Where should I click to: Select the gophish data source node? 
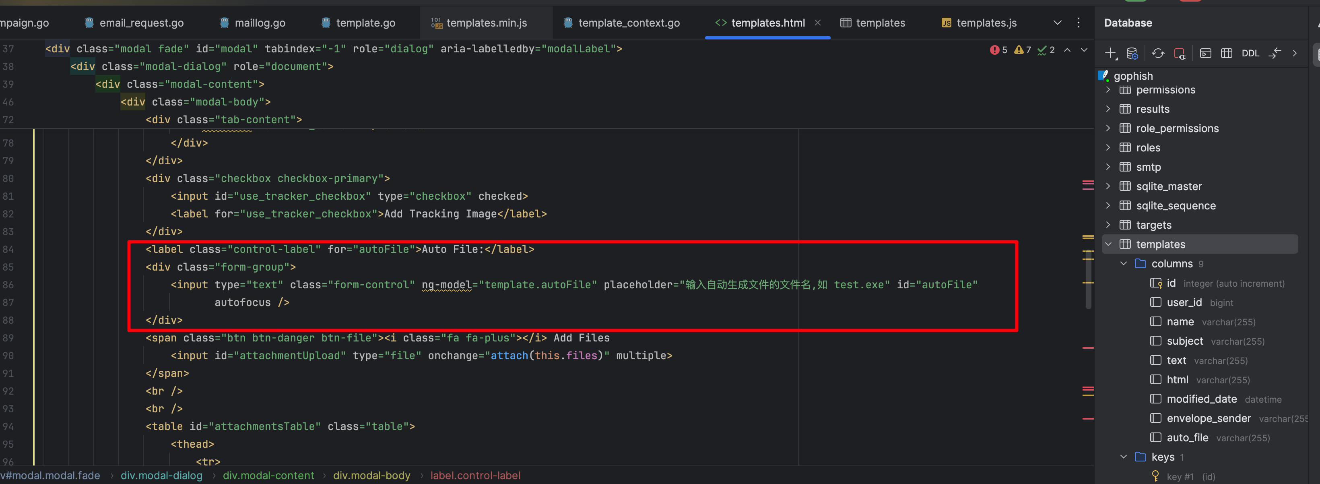click(x=1133, y=76)
